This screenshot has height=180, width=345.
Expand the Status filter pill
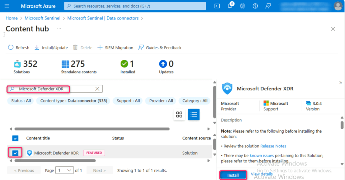(21, 101)
